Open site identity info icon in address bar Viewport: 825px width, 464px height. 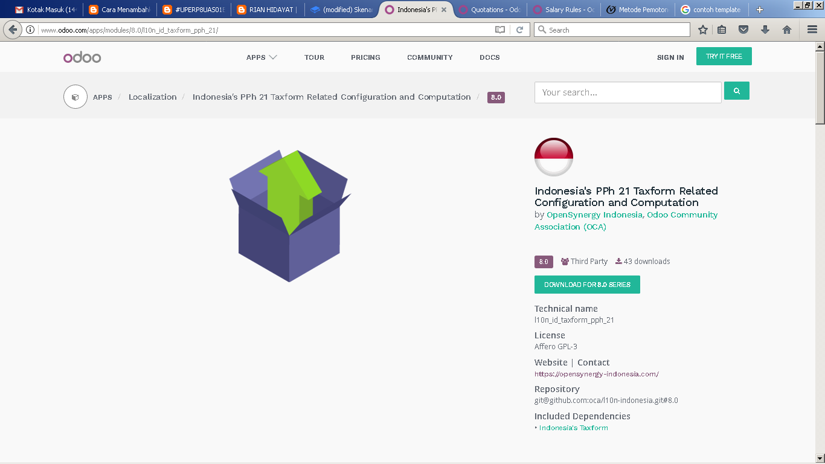tap(30, 30)
